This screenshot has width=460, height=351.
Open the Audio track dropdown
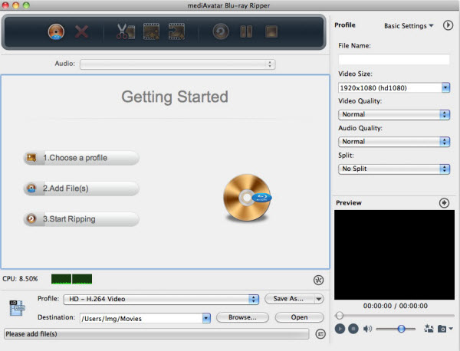point(178,64)
